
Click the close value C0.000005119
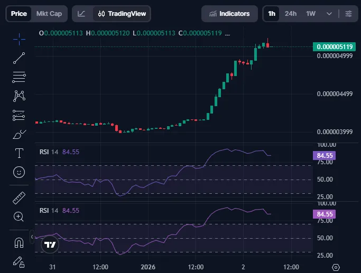(x=200, y=33)
